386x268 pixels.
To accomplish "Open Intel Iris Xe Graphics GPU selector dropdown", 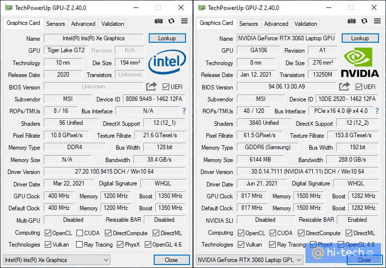I will pos(57,260).
